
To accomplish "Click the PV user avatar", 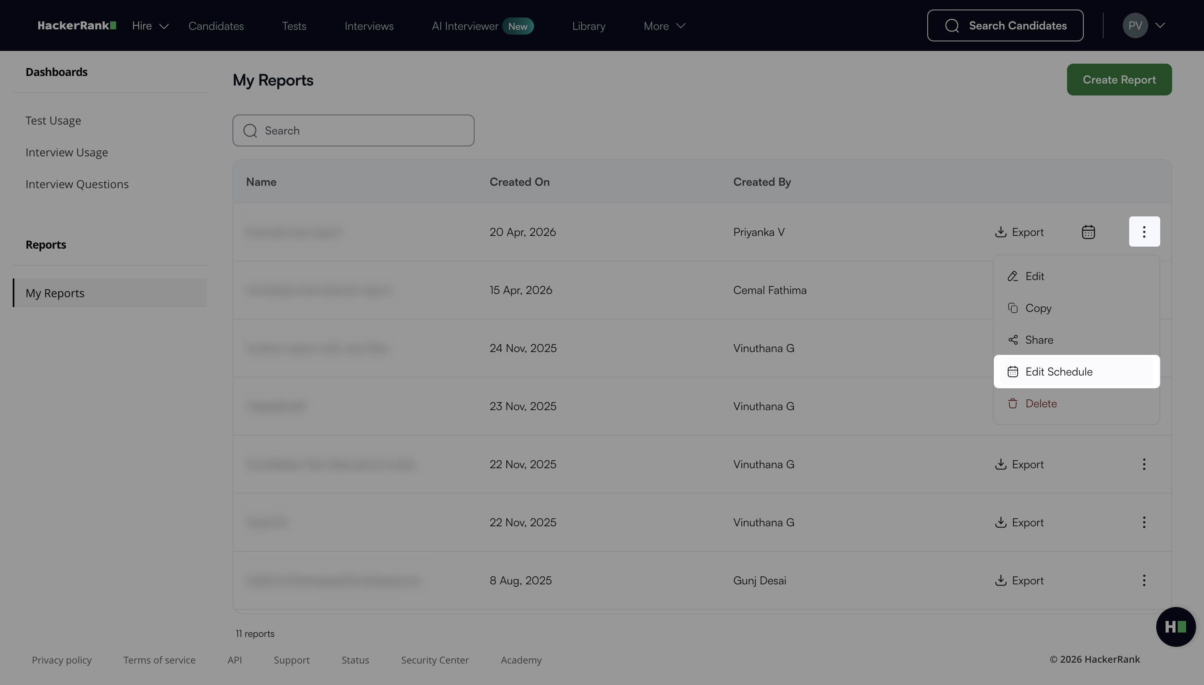I will [x=1135, y=25].
